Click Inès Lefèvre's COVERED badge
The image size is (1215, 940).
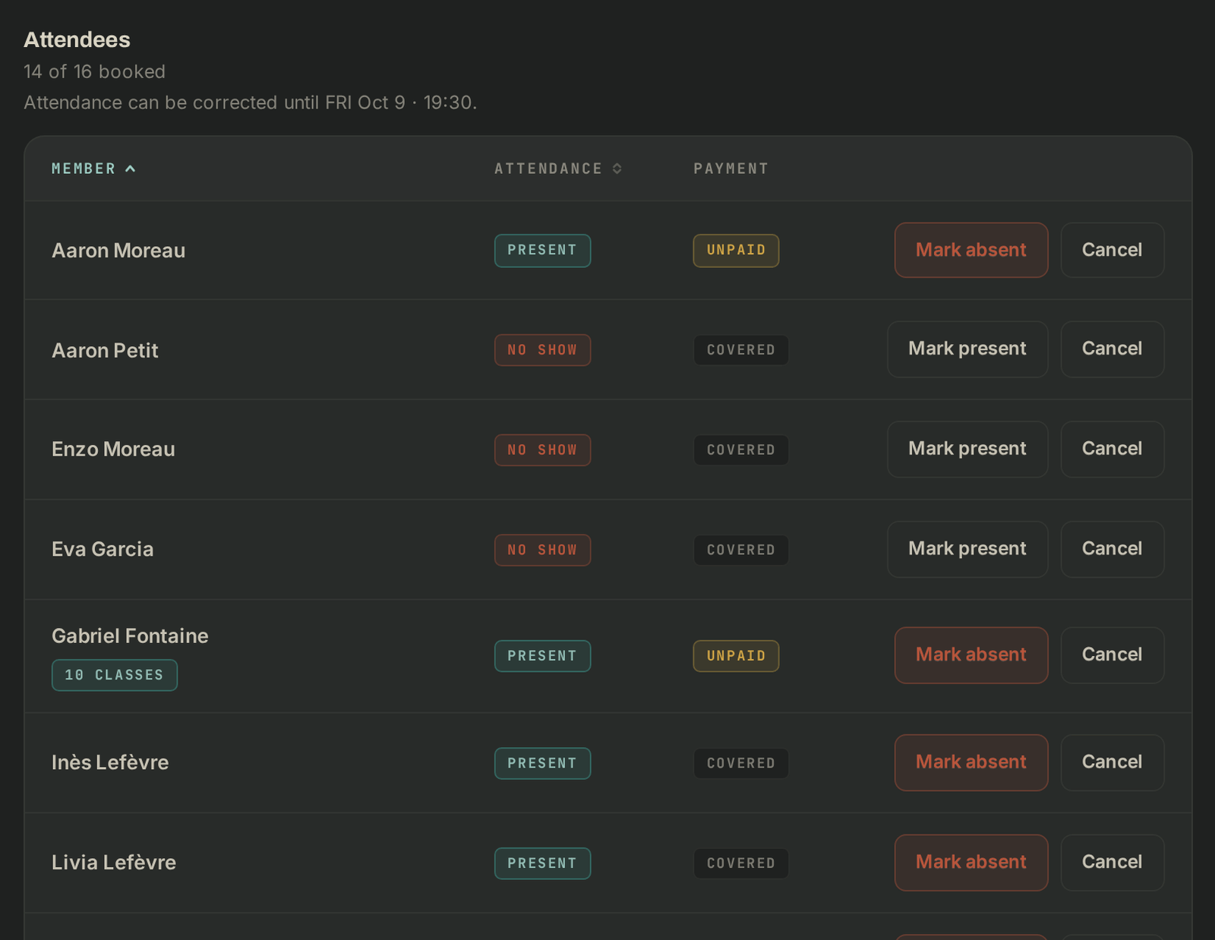tap(741, 763)
